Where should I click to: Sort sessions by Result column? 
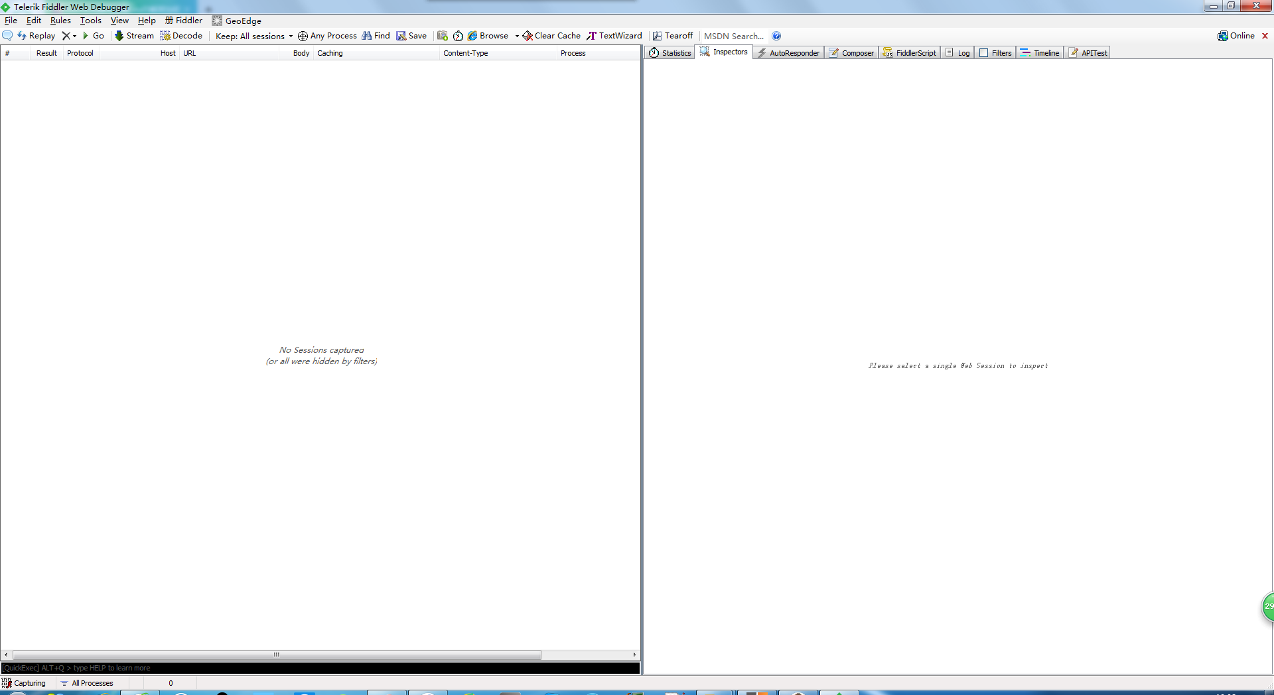[x=46, y=53]
